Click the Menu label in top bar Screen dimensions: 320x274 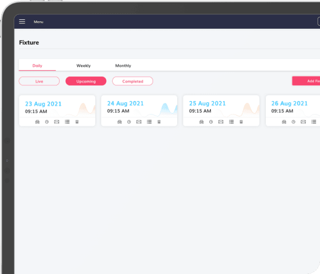point(38,22)
